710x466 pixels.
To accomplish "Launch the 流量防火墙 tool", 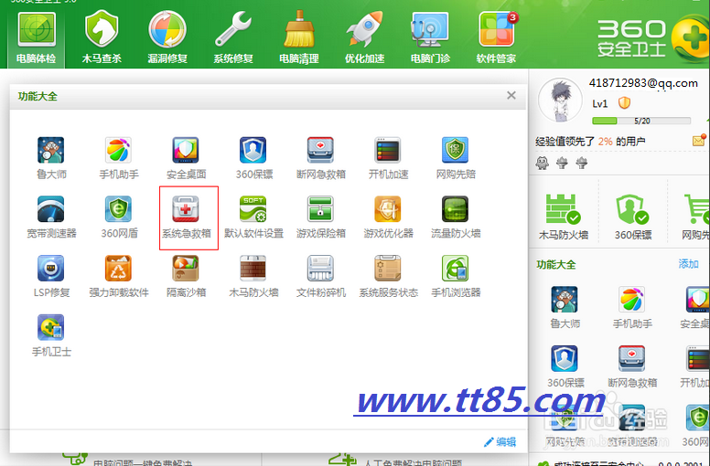I will pyautogui.click(x=456, y=216).
